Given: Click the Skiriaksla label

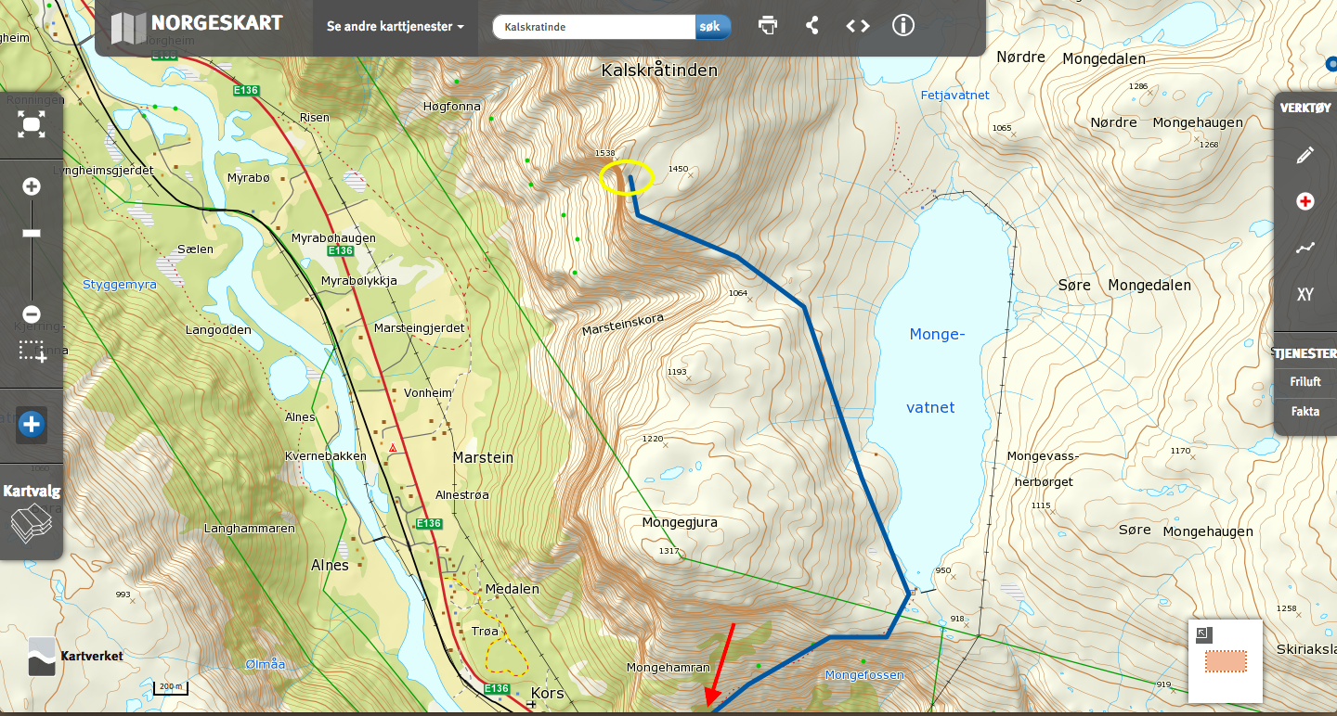Looking at the screenshot, I should [1306, 648].
